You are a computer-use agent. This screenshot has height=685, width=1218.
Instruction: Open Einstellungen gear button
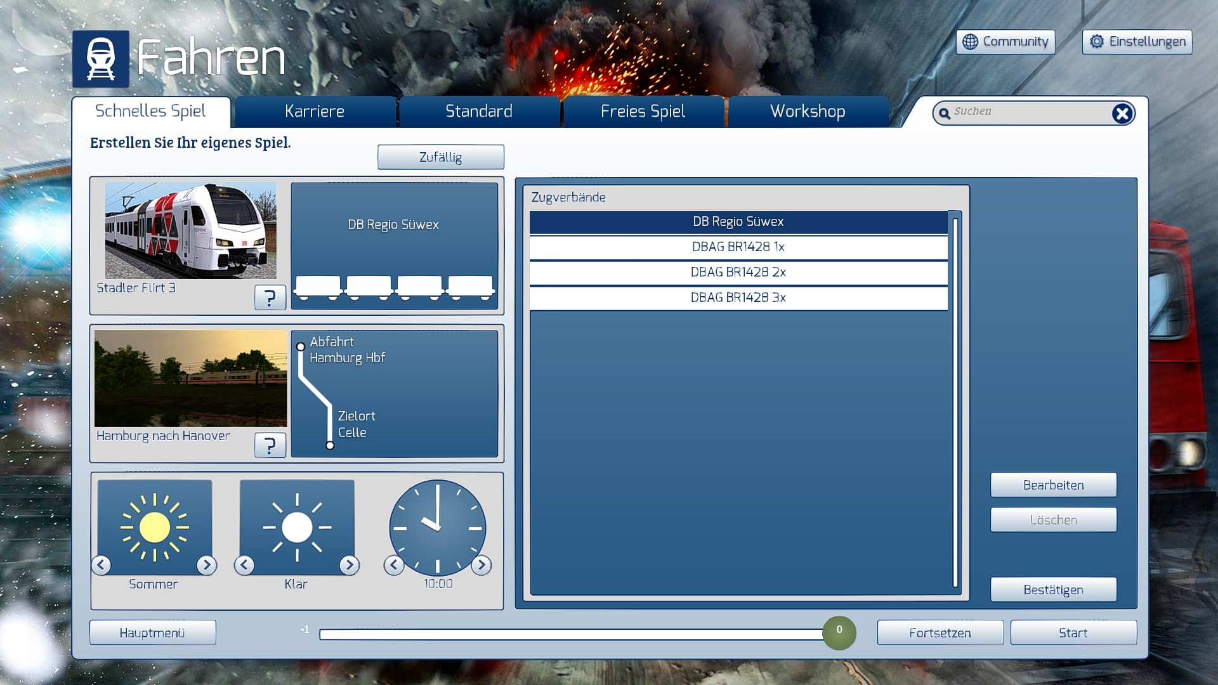pyautogui.click(x=1137, y=42)
